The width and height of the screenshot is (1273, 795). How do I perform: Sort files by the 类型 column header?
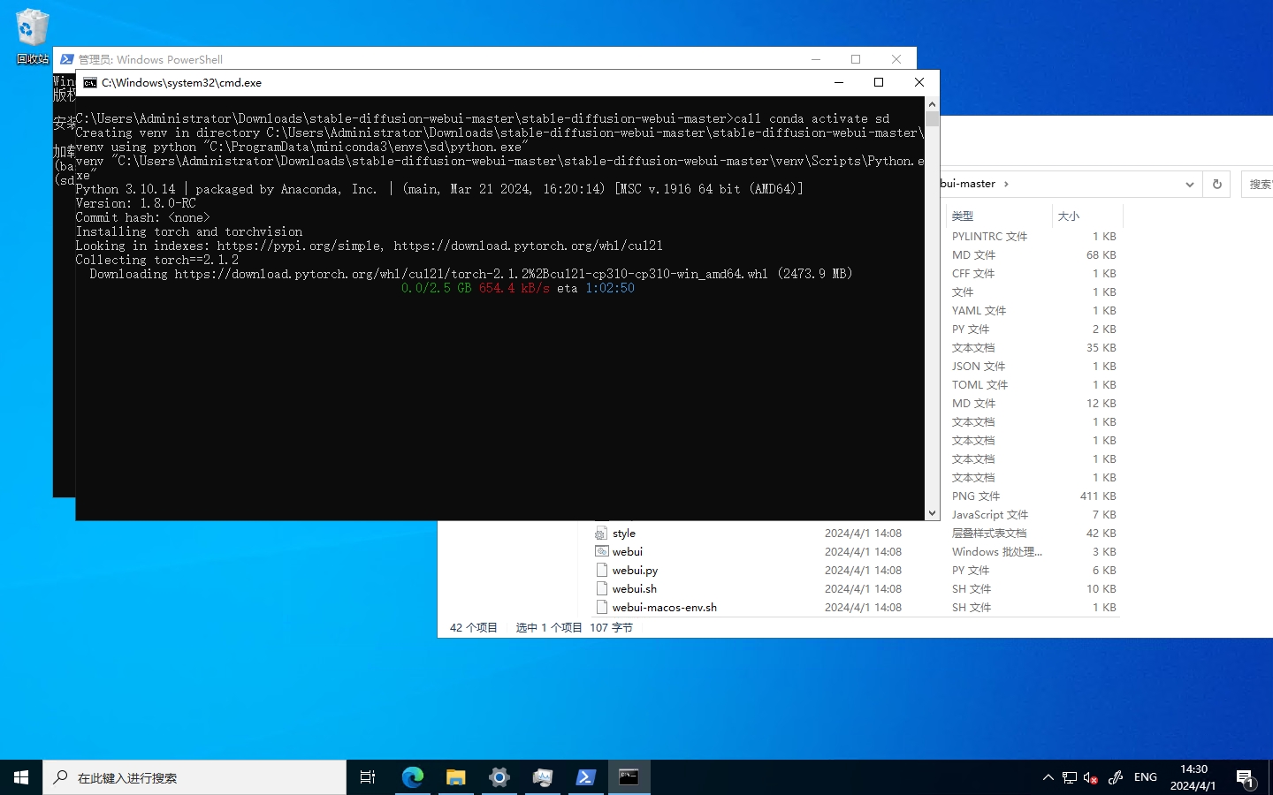pos(963,216)
